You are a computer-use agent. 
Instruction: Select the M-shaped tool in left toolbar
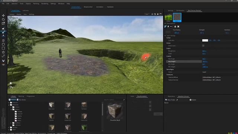pyautogui.click(x=3, y=61)
